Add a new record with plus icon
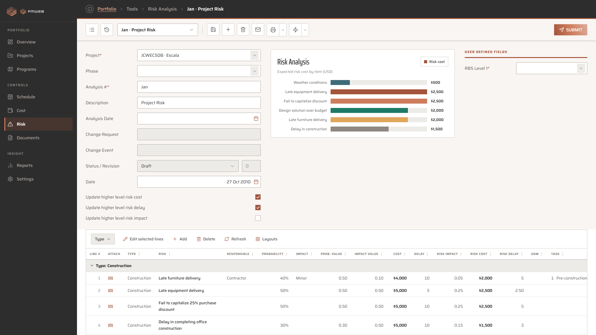The width and height of the screenshot is (596, 335). (x=228, y=30)
